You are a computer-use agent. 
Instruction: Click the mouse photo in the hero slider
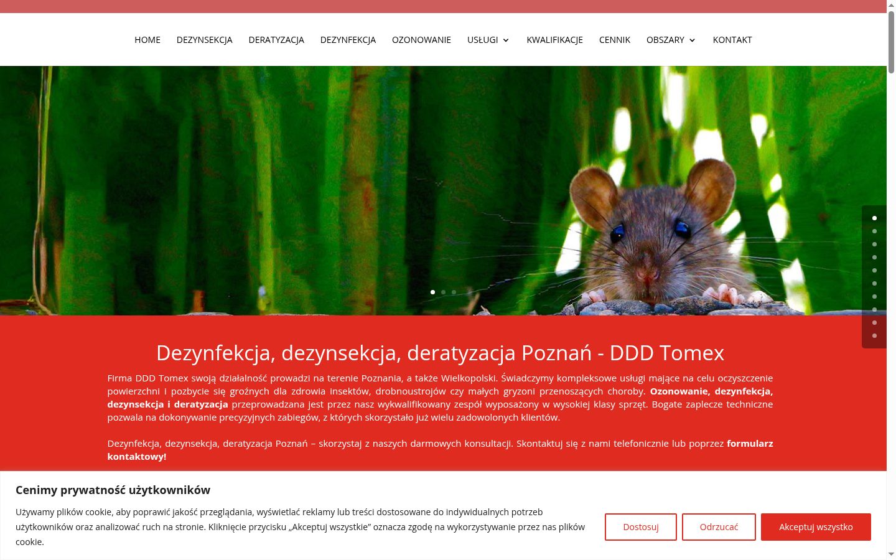[x=443, y=190]
